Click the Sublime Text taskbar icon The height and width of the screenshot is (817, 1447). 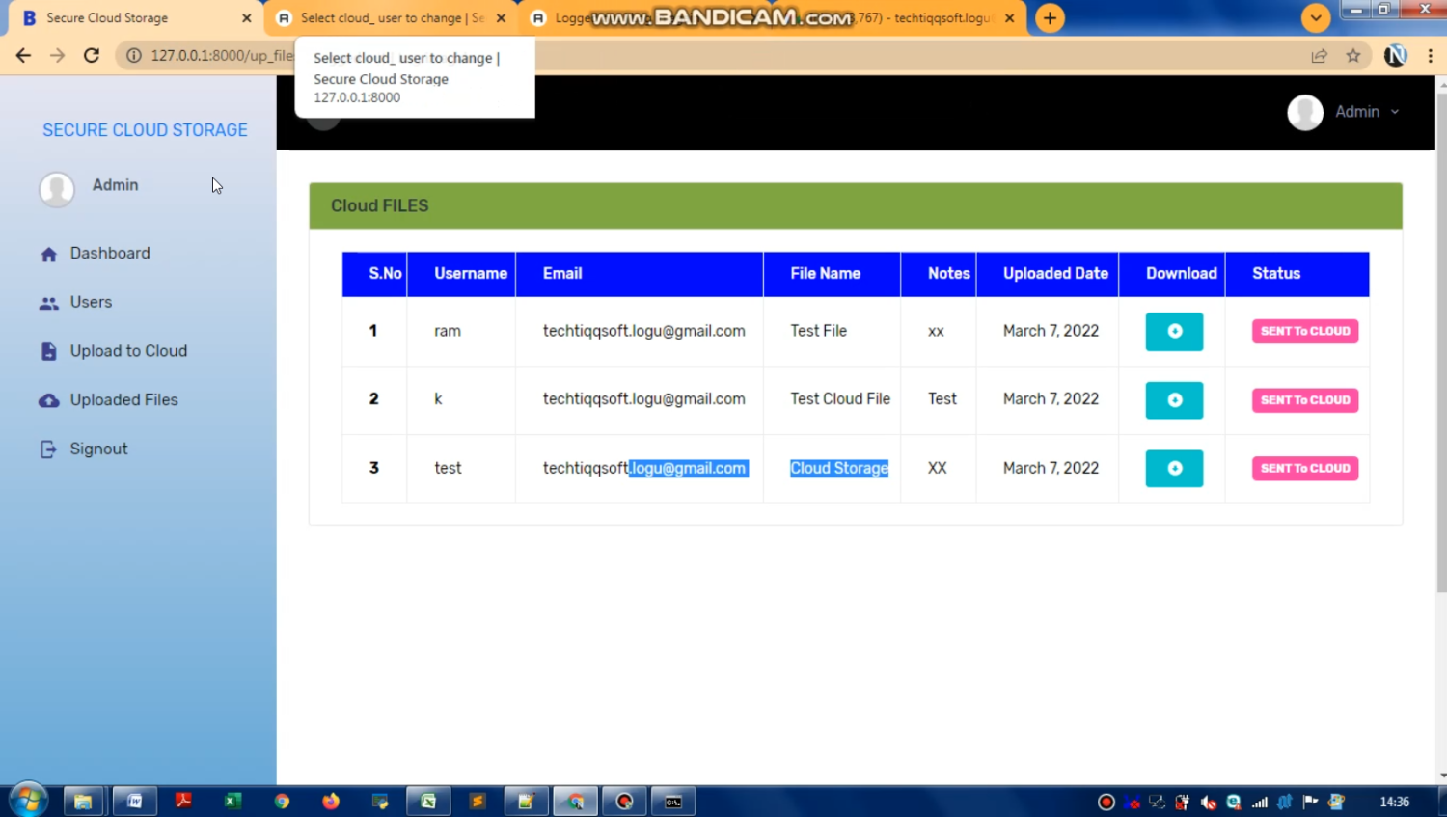pyautogui.click(x=478, y=802)
